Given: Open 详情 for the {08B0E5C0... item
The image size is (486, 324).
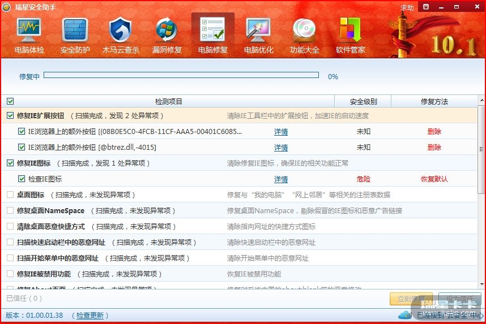Looking at the screenshot, I should coord(281,132).
